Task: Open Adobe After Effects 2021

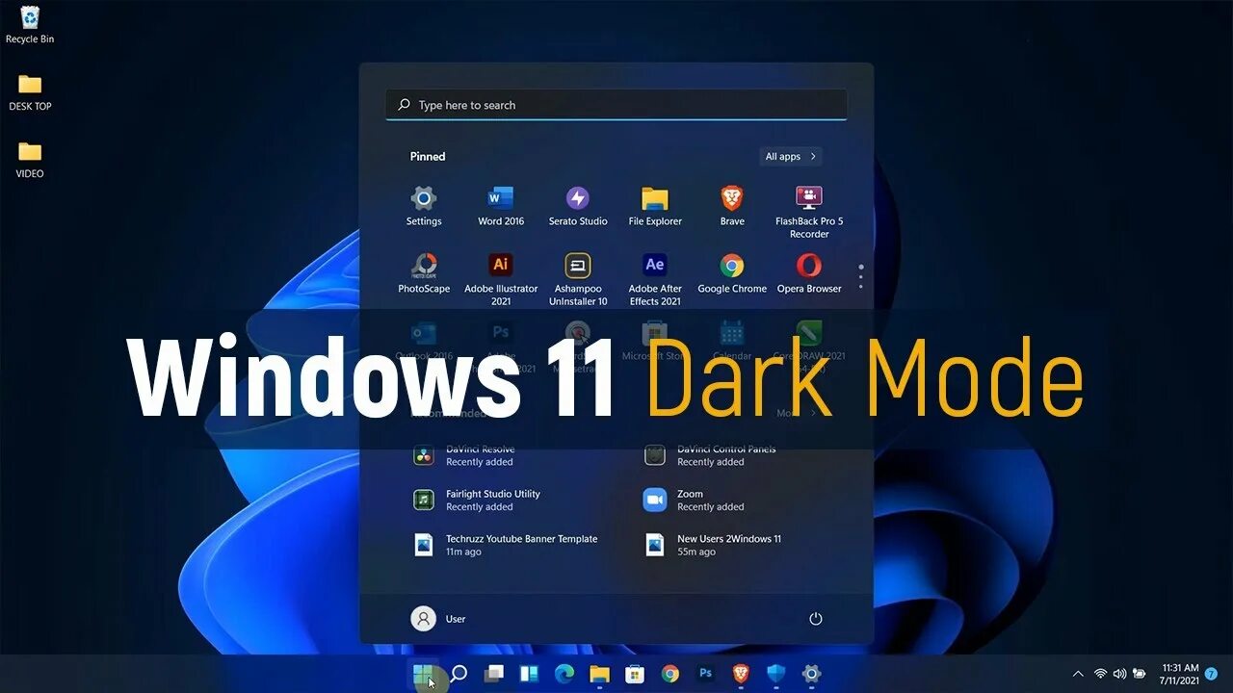Action: pyautogui.click(x=654, y=272)
